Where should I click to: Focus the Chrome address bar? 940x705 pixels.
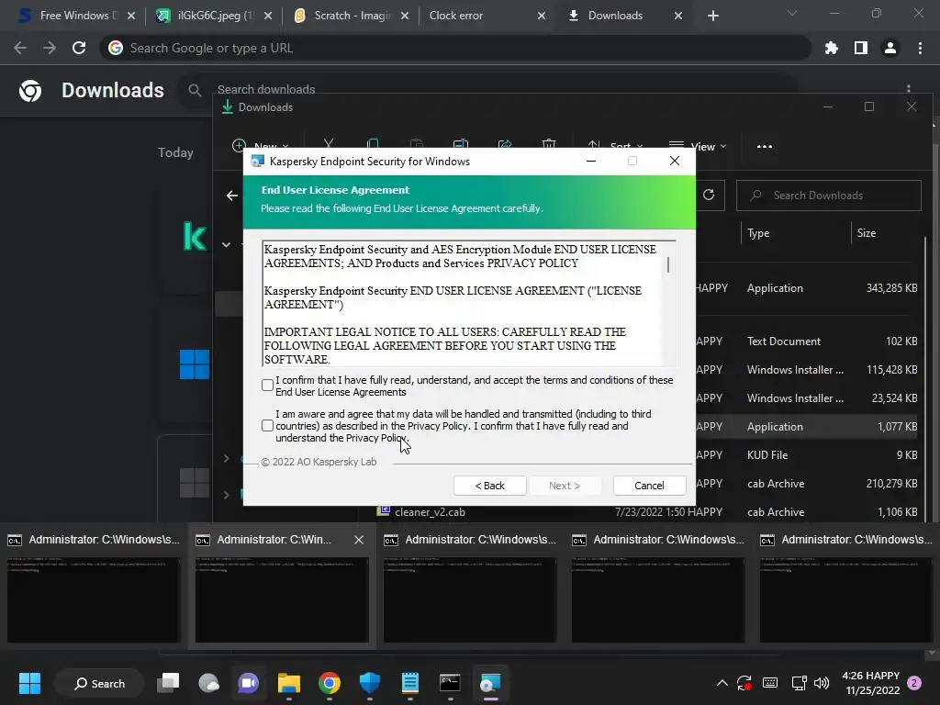coord(455,48)
